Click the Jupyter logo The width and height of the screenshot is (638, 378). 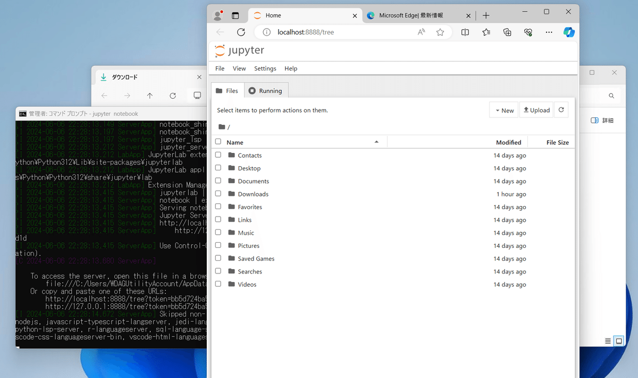pyautogui.click(x=239, y=51)
